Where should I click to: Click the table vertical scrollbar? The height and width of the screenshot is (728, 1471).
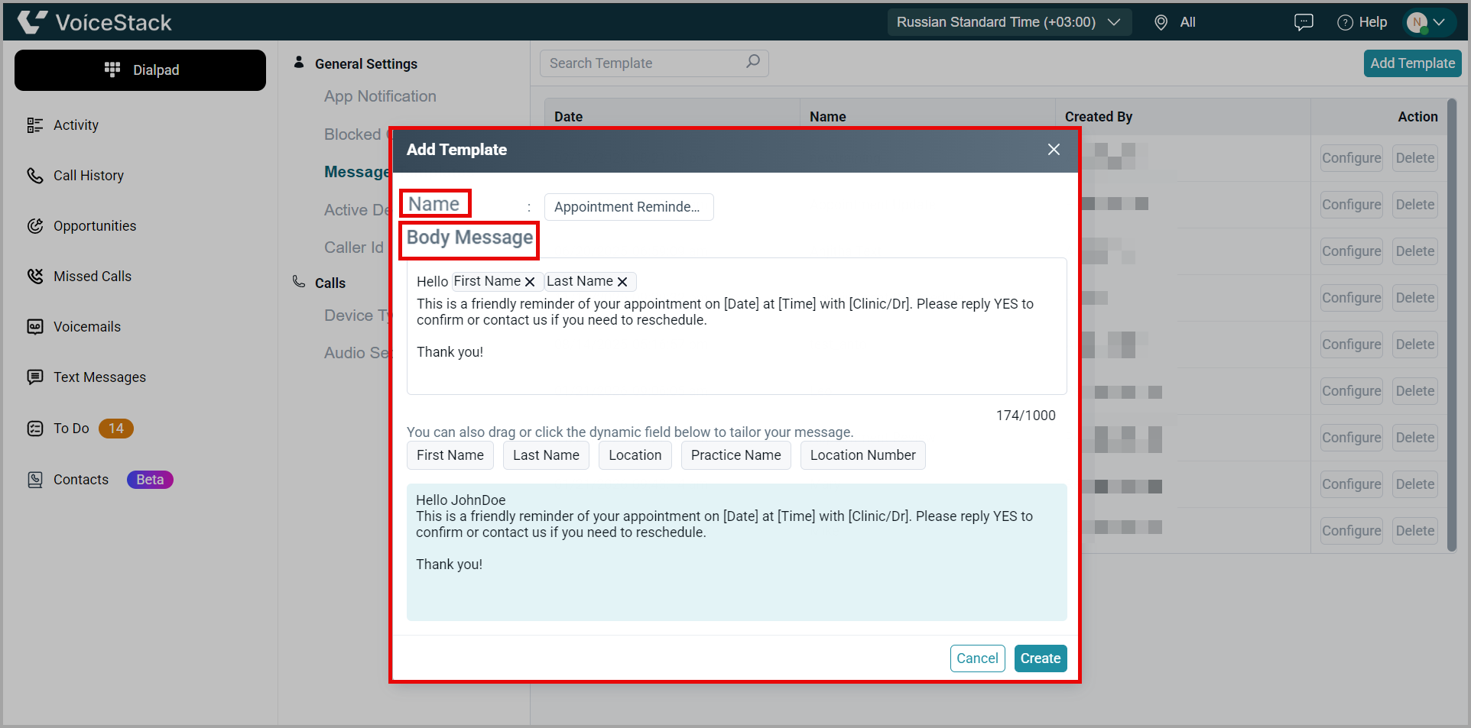pyautogui.click(x=1452, y=325)
